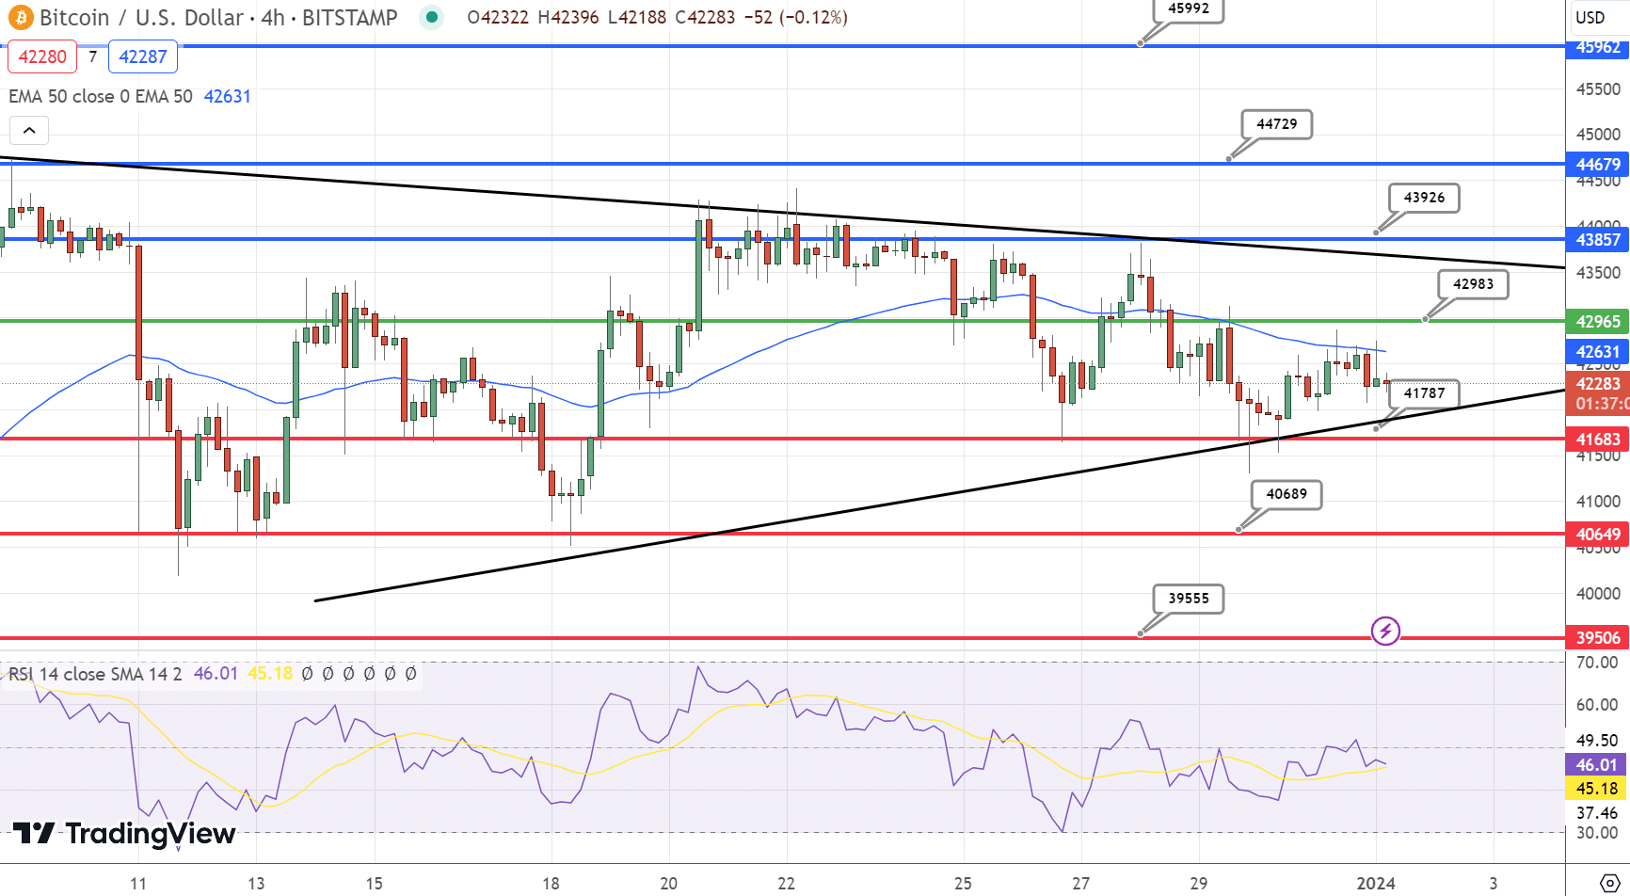1630x896 pixels.
Task: Click the 2024 date label on time axis
Action: pyautogui.click(x=1376, y=884)
